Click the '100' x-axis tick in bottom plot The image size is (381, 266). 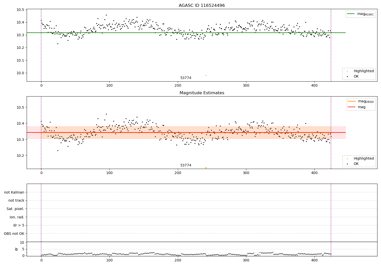pos(109,260)
